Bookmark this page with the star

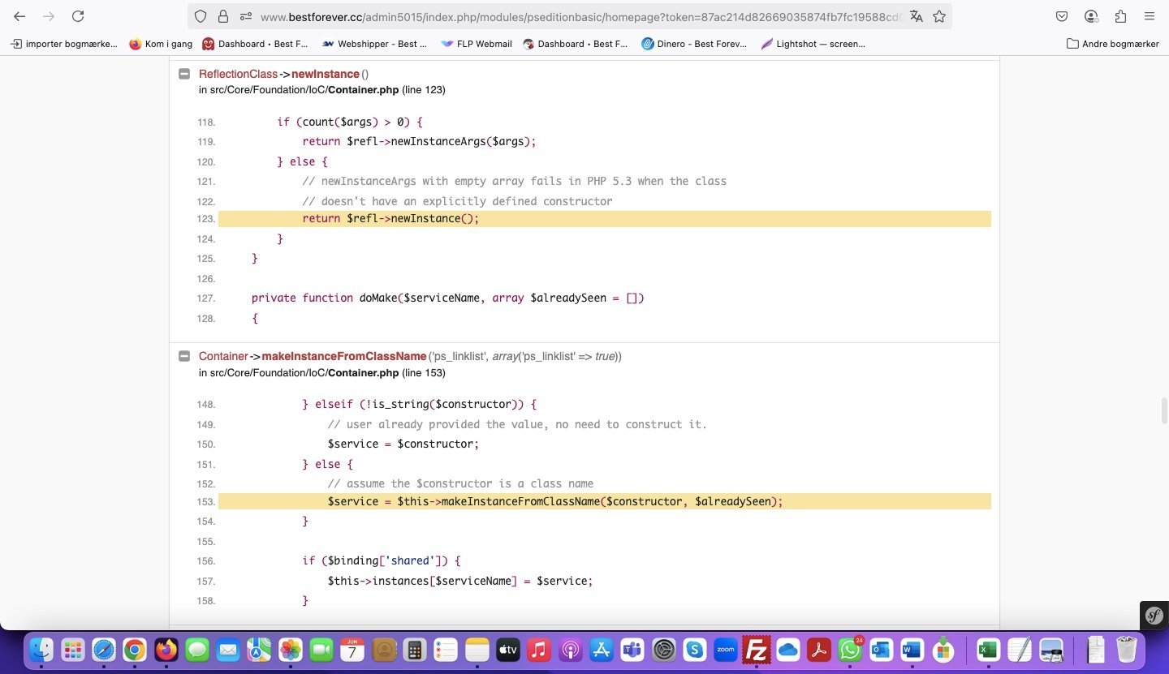pyautogui.click(x=939, y=16)
